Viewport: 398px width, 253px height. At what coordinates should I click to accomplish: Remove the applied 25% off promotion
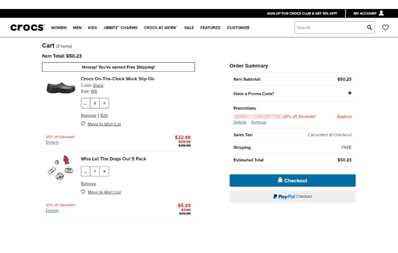[x=258, y=122]
